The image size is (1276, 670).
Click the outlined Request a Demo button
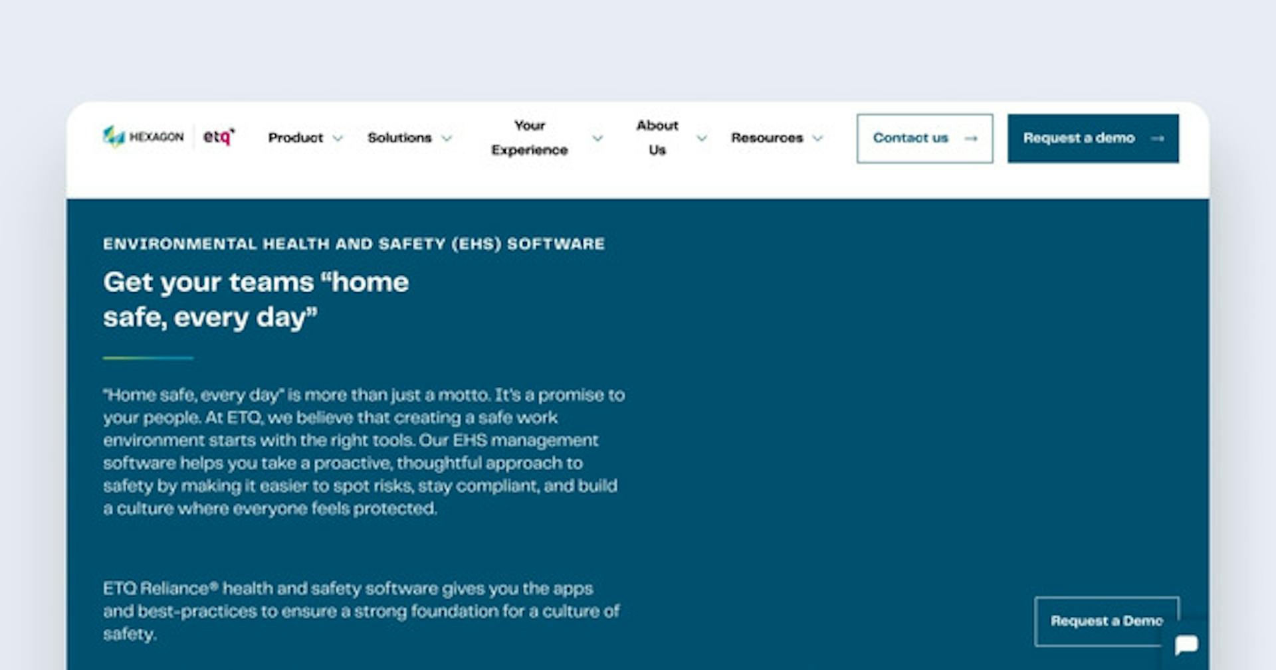1107,622
